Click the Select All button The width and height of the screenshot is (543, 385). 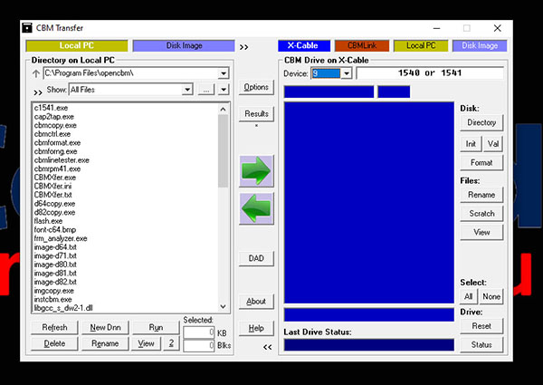469,296
